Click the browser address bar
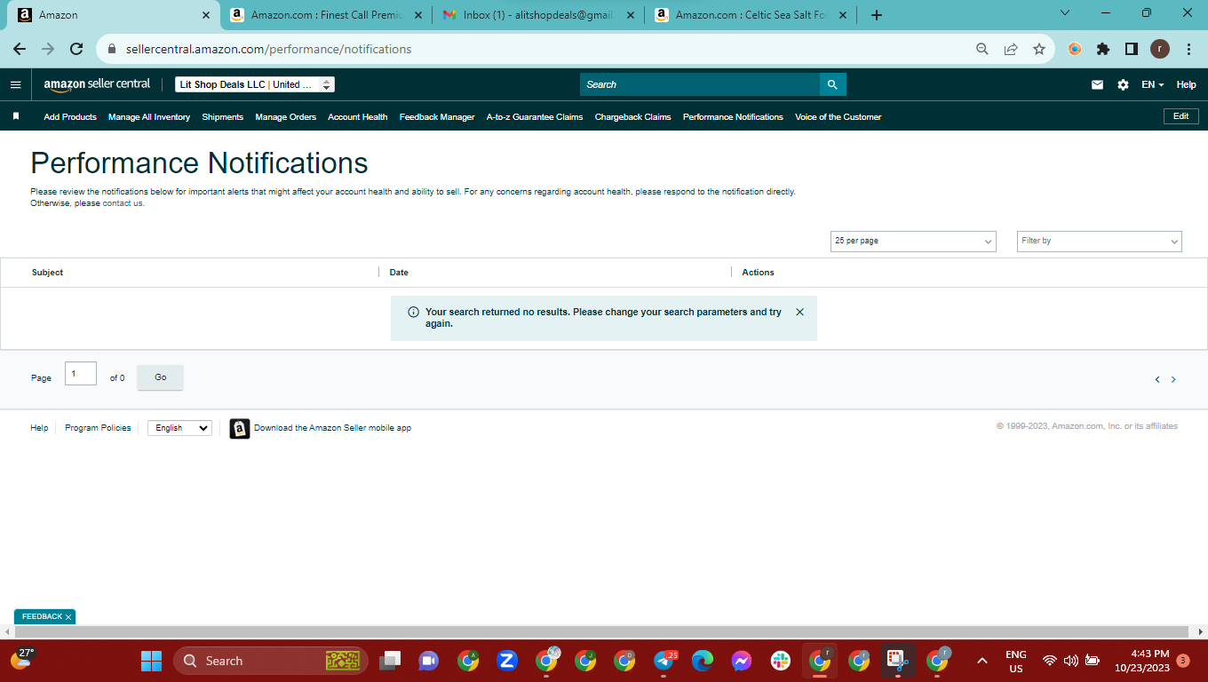This screenshot has width=1208, height=682. click(533, 50)
